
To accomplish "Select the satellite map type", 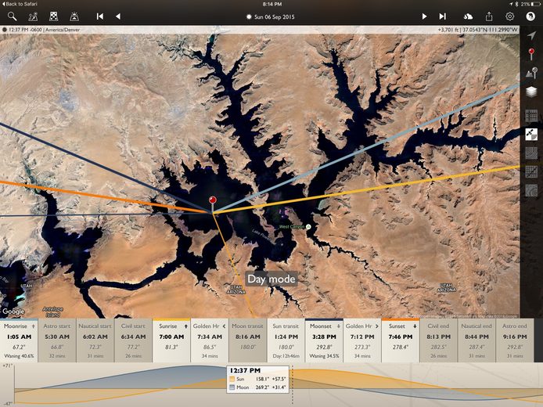I will coord(531,135).
